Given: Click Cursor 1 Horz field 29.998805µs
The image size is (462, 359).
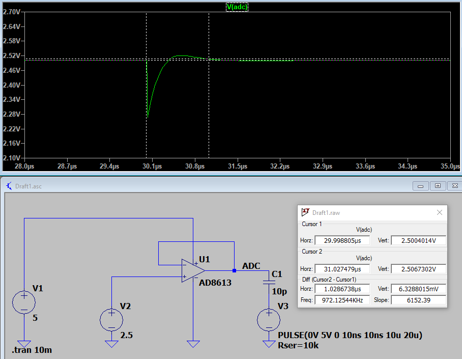Looking at the screenshot, I should (342, 240).
